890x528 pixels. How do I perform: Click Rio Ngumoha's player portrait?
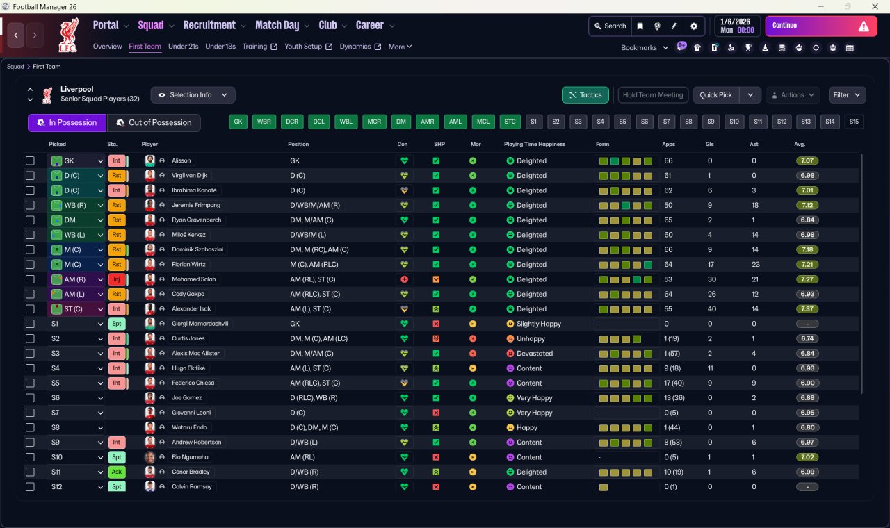pos(150,457)
